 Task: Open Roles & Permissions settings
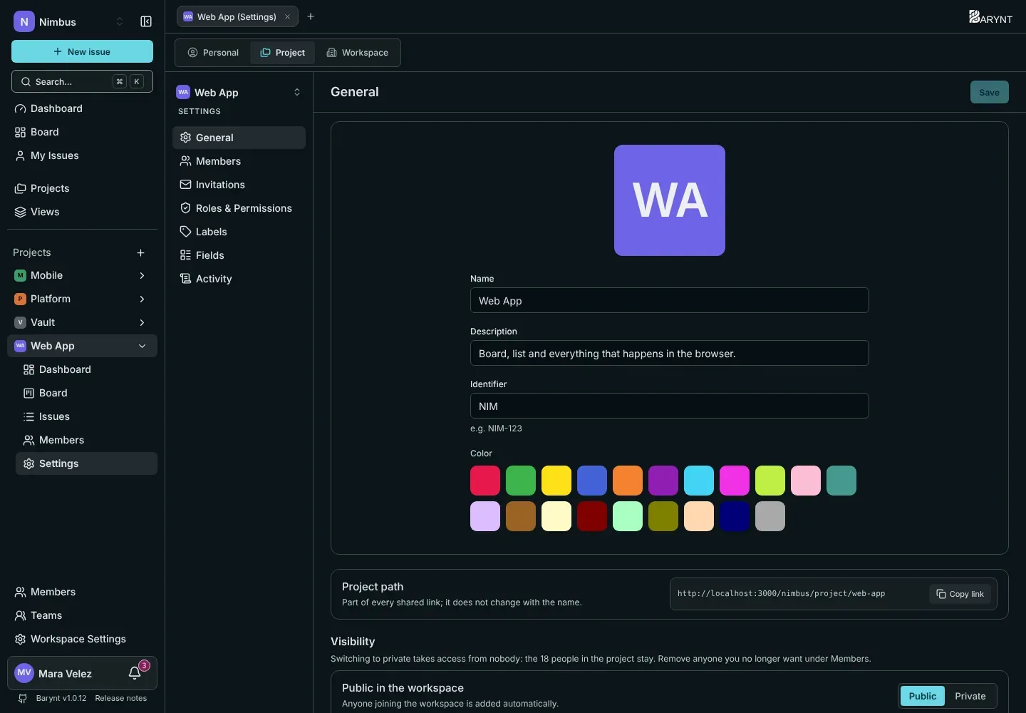(239, 208)
